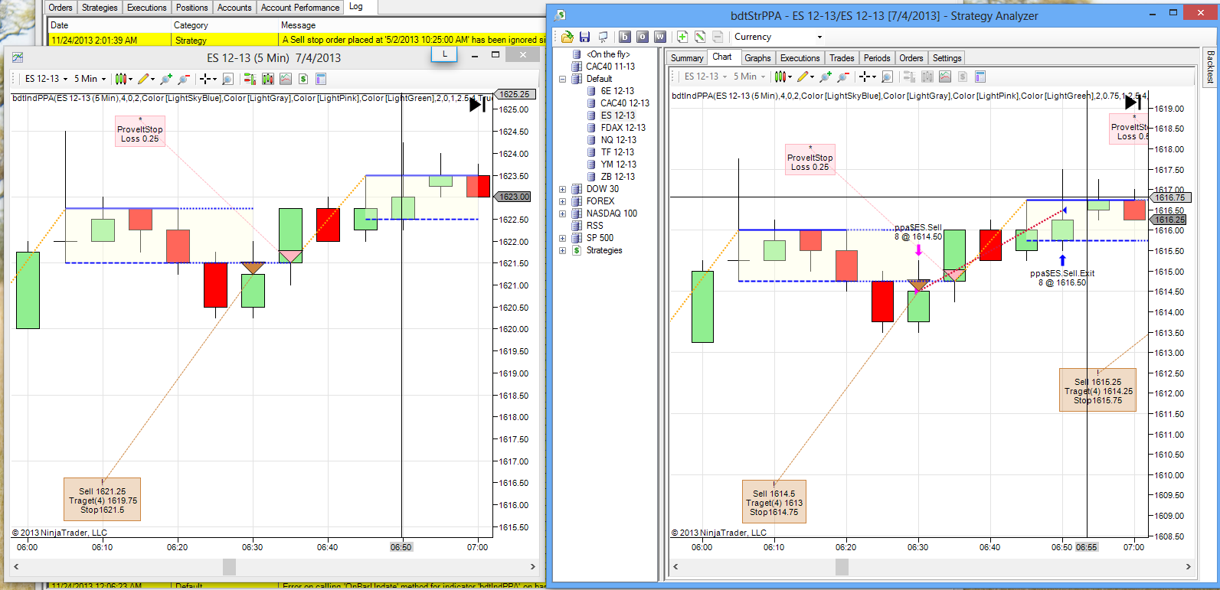Open Indicators icon in ES 12-13 chart window
The width and height of the screenshot is (1220, 590).
(286, 79)
